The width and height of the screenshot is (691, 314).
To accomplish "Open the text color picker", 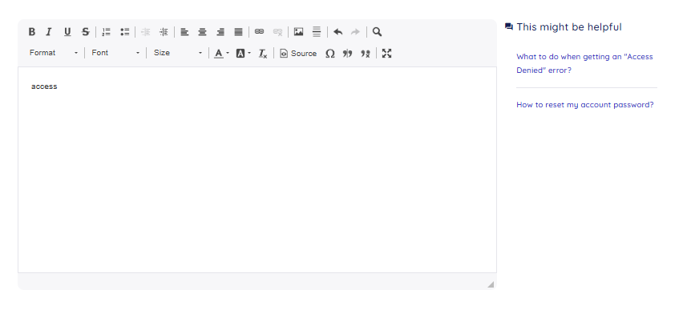I will [x=221, y=54].
